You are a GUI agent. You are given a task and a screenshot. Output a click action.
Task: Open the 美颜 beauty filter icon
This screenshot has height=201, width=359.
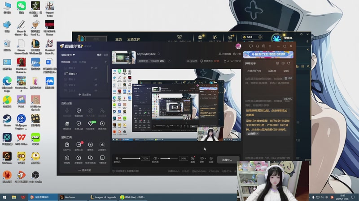pyautogui.click(x=193, y=158)
